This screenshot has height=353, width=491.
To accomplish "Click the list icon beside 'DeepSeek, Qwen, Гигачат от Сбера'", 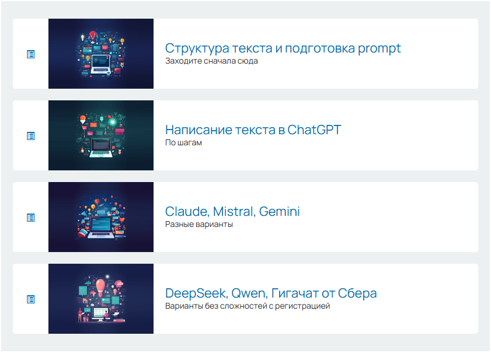I will tap(31, 299).
